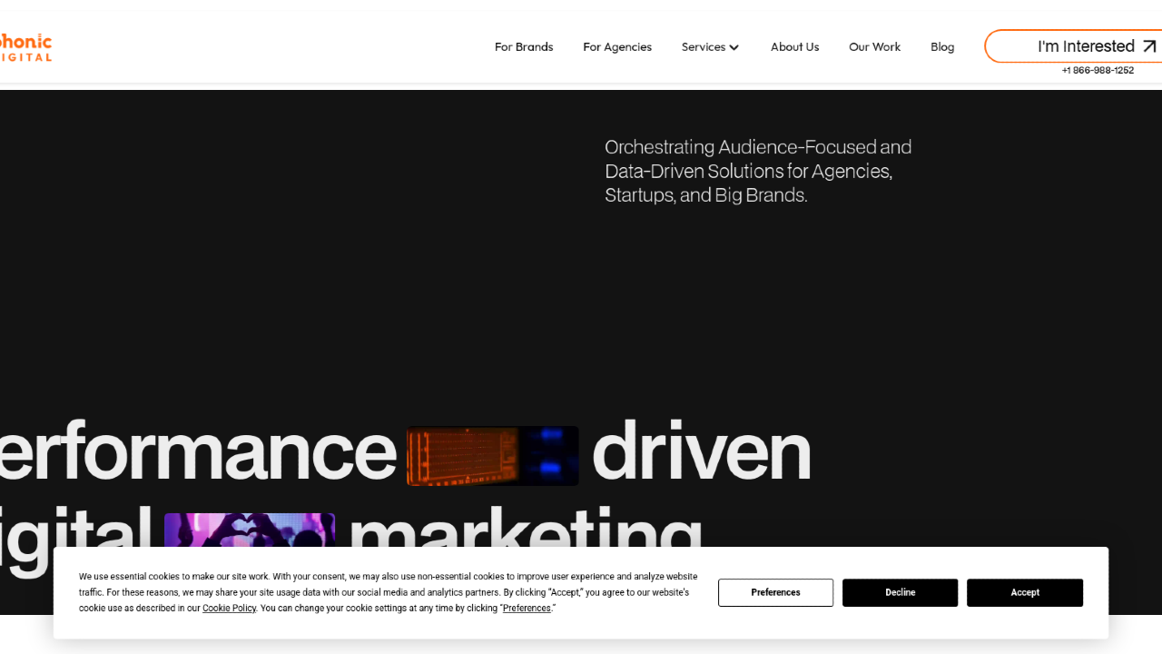Click the orange mixing console image

tap(492, 455)
